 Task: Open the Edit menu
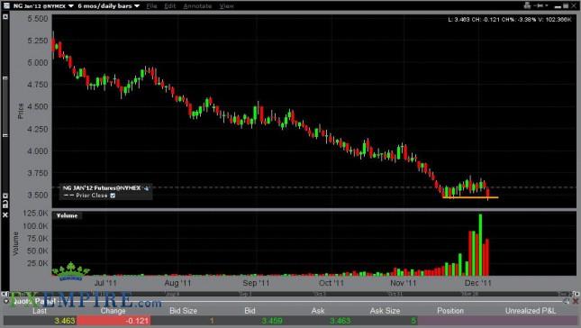(169, 6)
